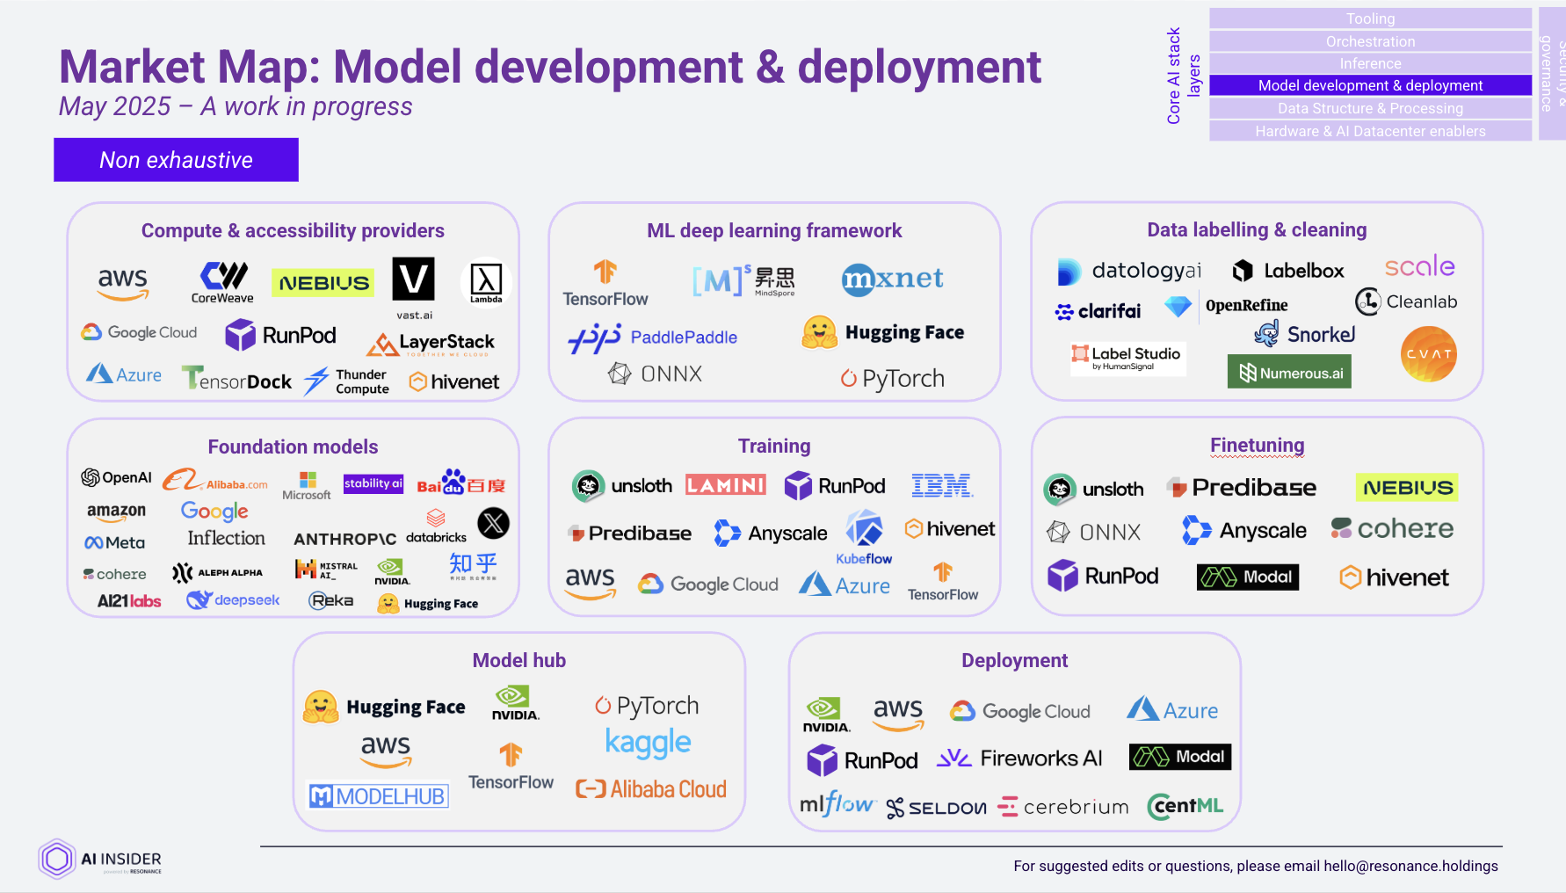
Task: Click the Lambda circular logo
Action: coord(486,282)
